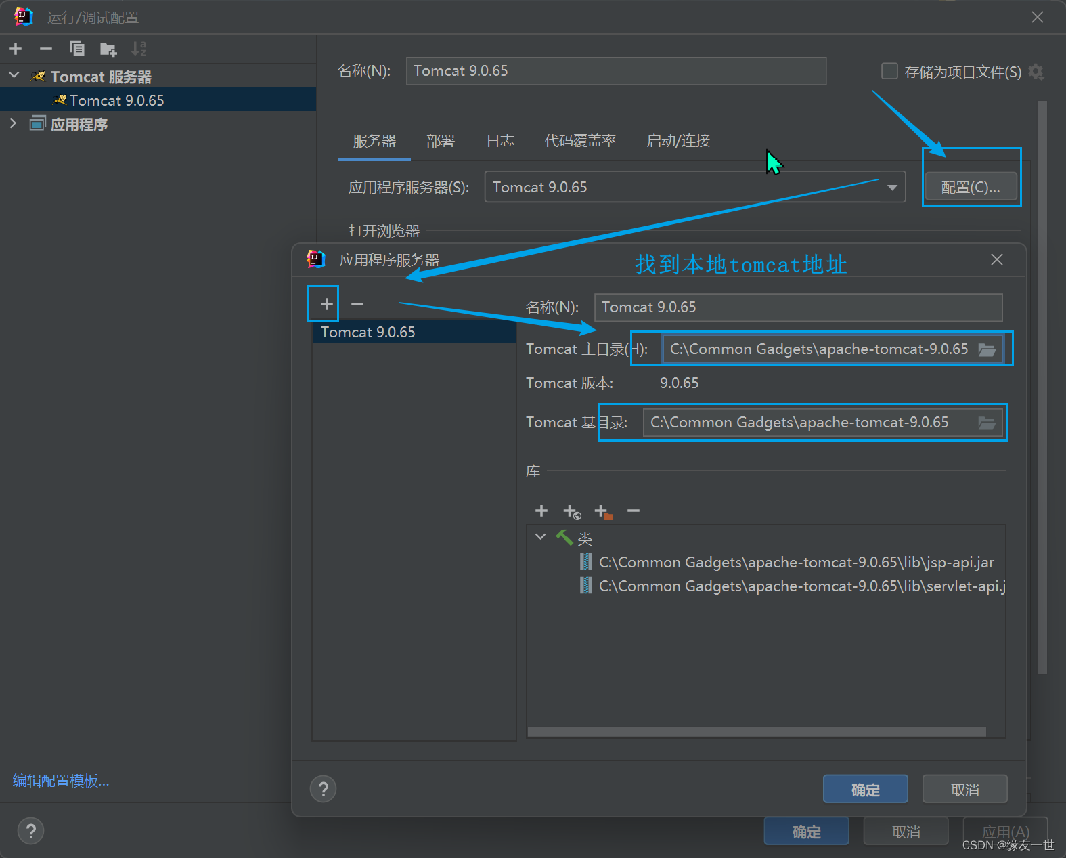Select Tomcat 9.0.65 in application server list
1066x858 pixels.
(414, 332)
